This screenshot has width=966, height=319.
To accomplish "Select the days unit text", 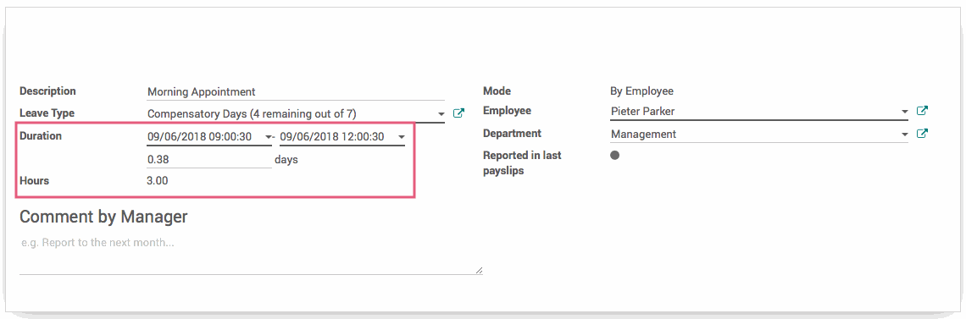I will point(286,160).
